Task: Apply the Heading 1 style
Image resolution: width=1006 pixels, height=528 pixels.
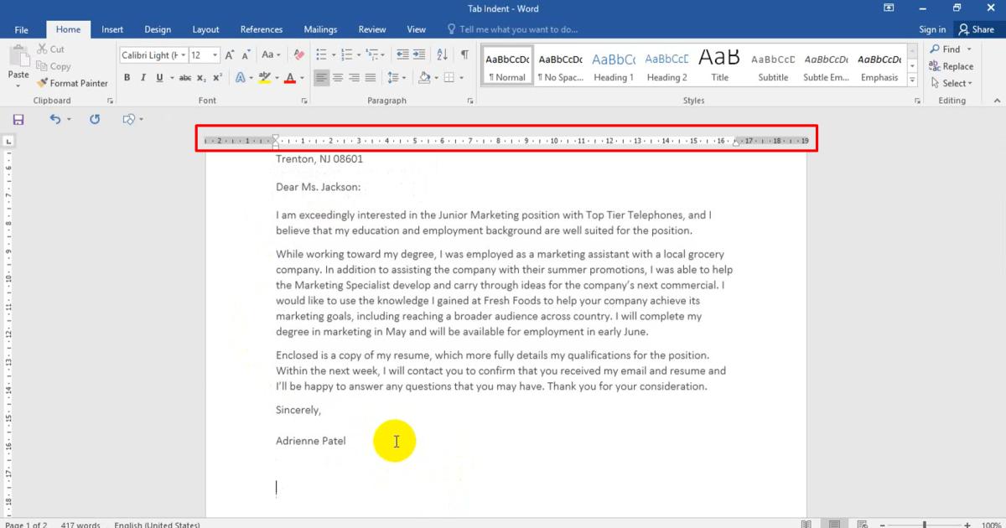Action: (x=614, y=66)
